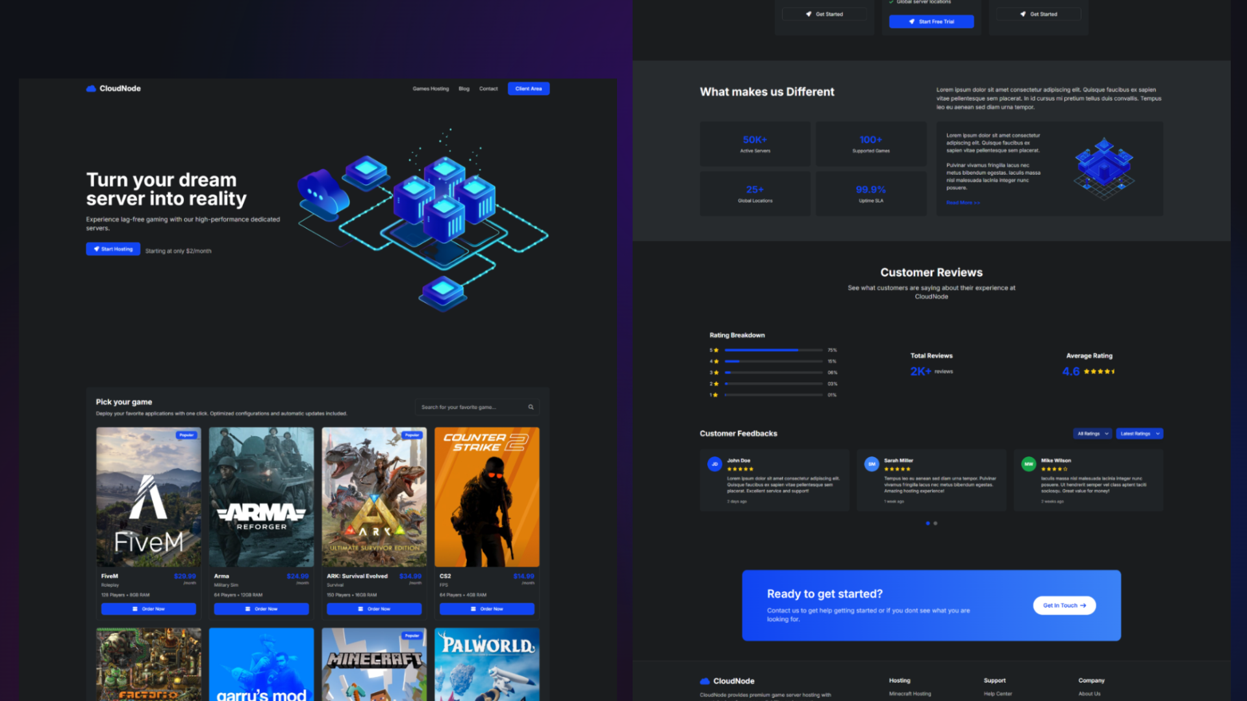
Task: Open the Latest Ratings sort dropdown
Action: coord(1140,434)
